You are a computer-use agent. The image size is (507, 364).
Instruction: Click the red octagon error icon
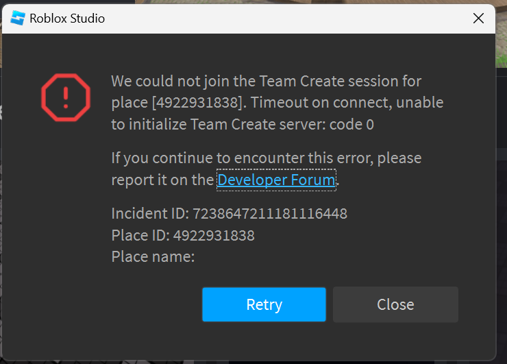[x=66, y=98]
